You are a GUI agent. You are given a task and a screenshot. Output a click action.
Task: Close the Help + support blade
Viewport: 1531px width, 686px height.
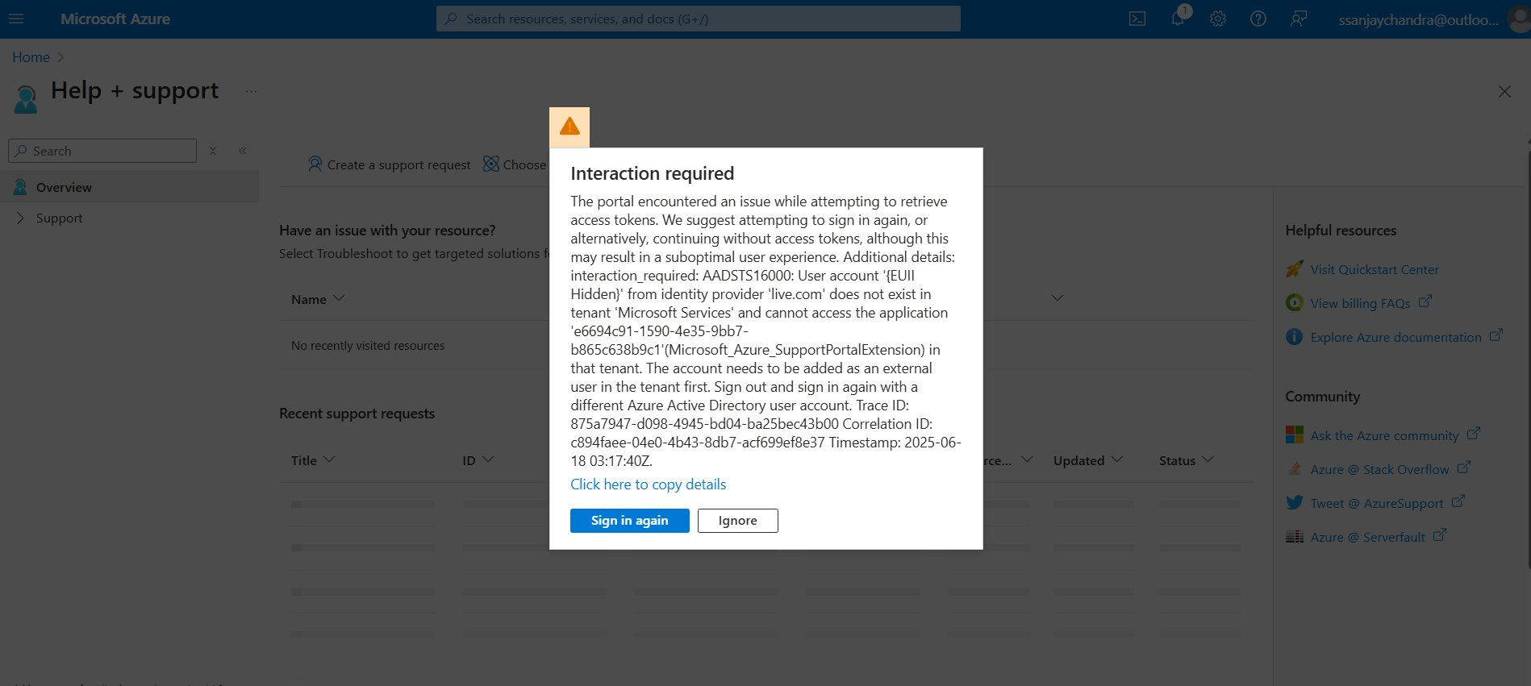1504,92
